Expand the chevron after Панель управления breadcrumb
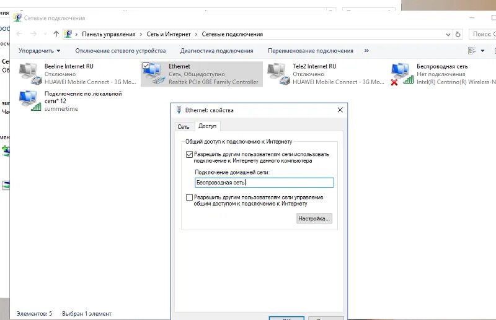 coord(141,34)
